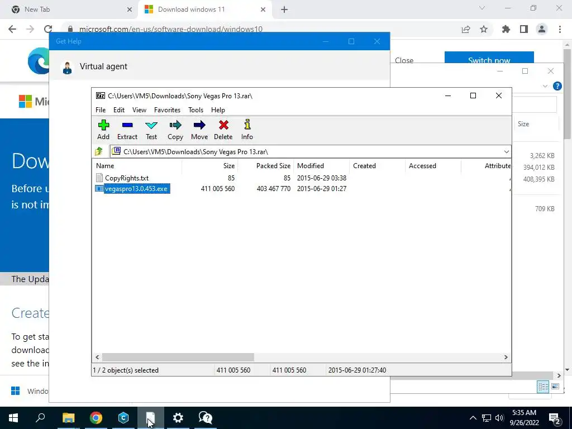Open the volume speaker tray icon
Image resolution: width=572 pixels, height=429 pixels.
tap(499, 418)
